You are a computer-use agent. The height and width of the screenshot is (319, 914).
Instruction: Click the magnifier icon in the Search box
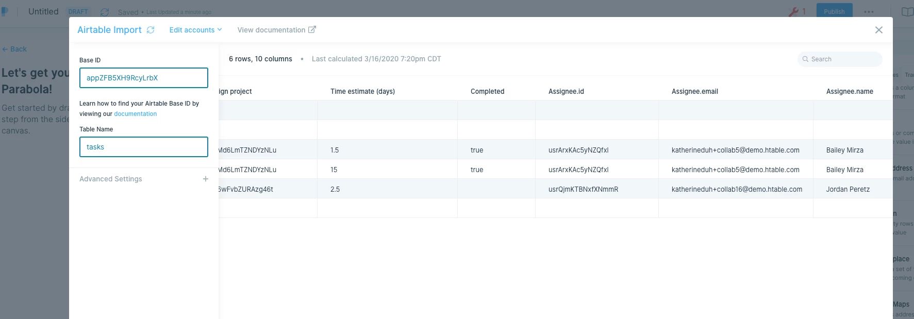pyautogui.click(x=805, y=59)
